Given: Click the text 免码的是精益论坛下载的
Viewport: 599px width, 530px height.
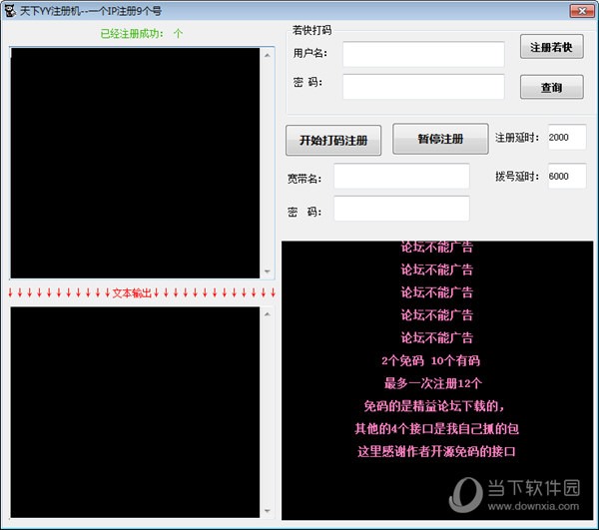Looking at the screenshot, I should click(434, 406).
